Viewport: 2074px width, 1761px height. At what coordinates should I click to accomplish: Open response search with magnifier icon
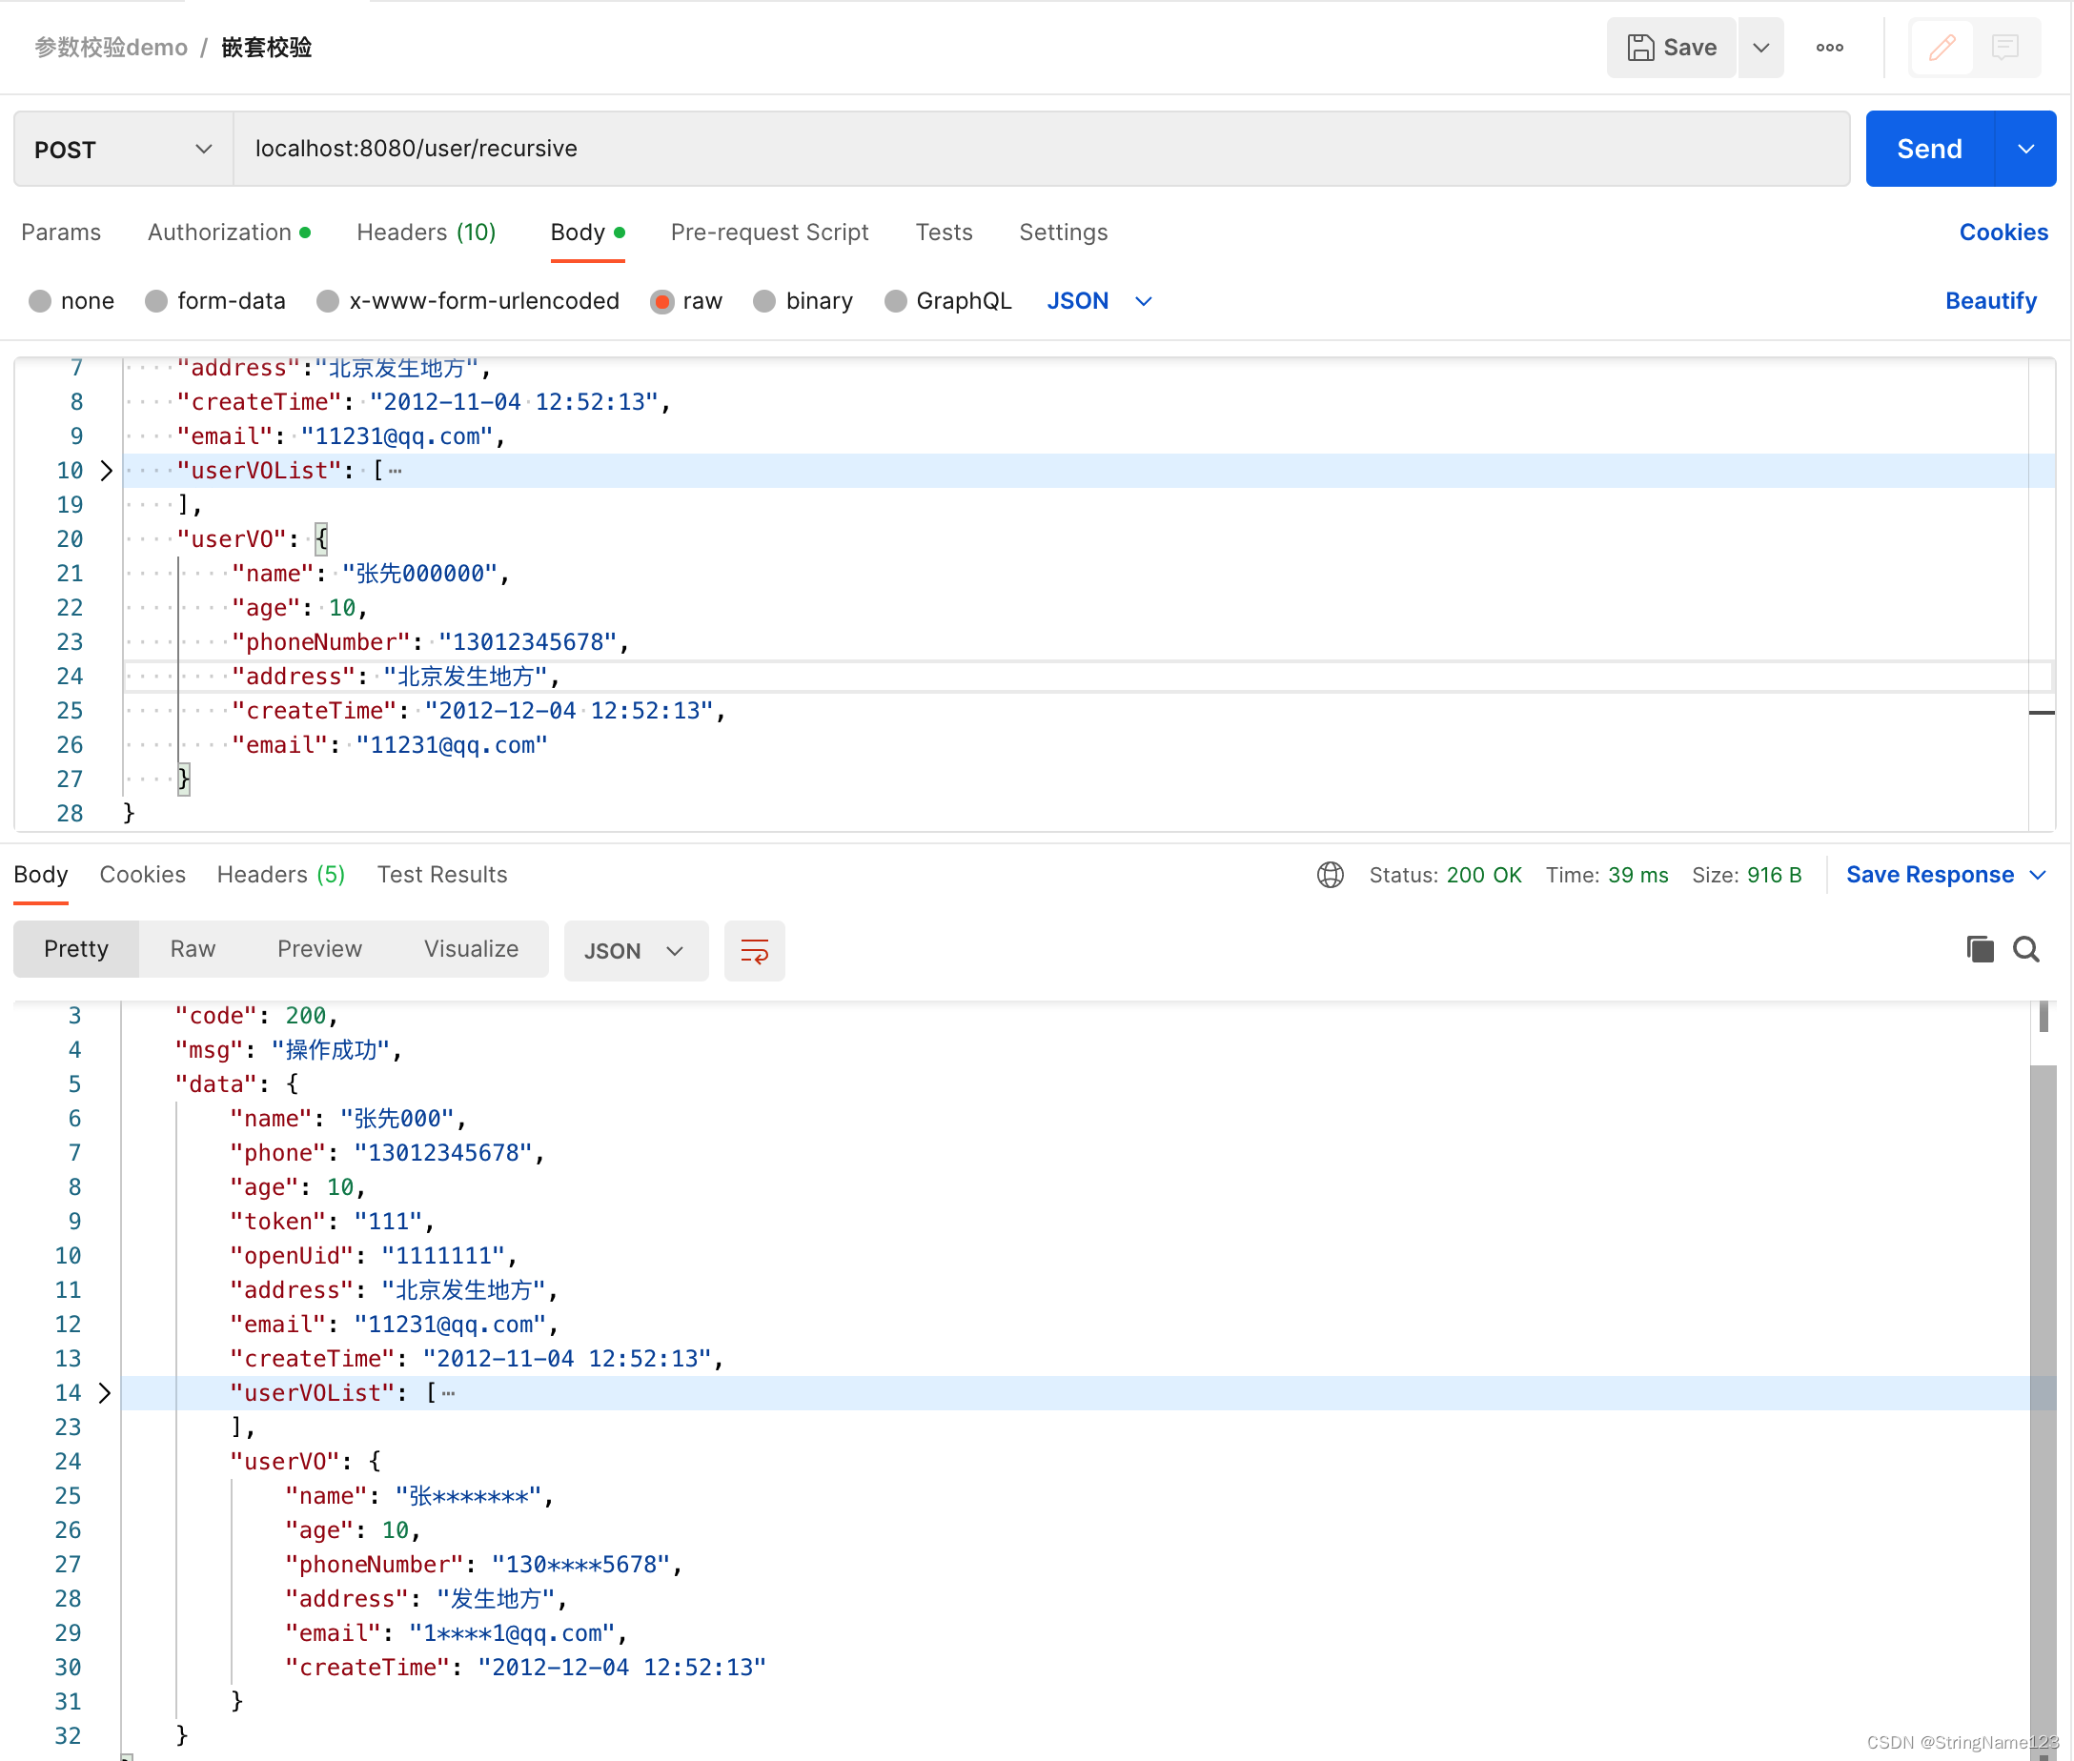pos(2026,948)
